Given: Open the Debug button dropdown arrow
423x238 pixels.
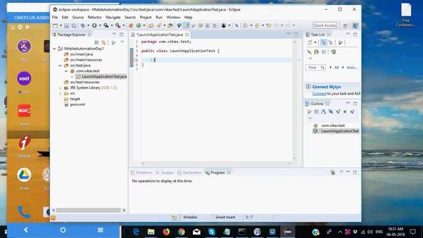Looking at the screenshot, I should [x=88, y=25].
